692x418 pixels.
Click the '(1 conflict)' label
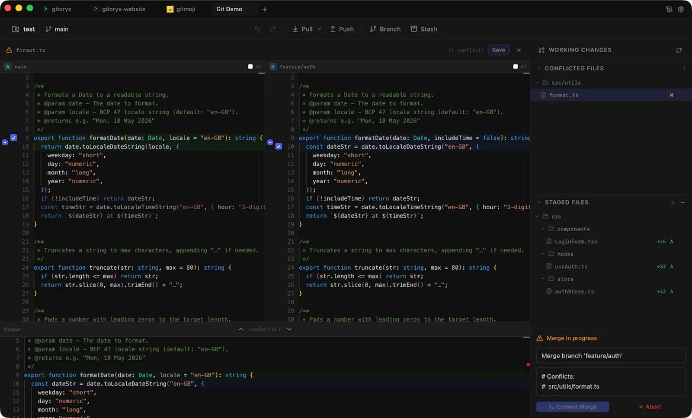(466, 50)
